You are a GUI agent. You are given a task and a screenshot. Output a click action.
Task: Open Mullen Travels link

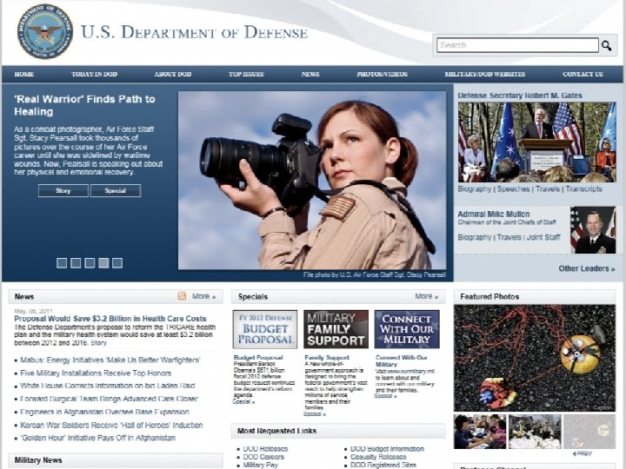[509, 237]
